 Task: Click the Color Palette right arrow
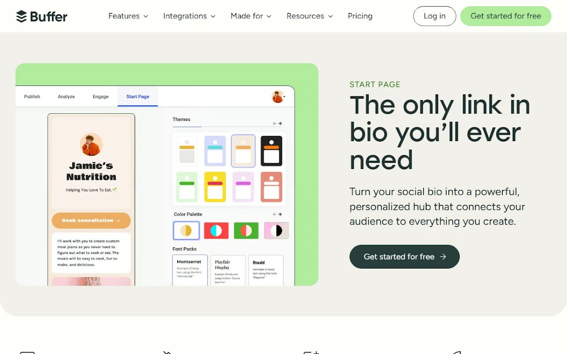click(280, 214)
